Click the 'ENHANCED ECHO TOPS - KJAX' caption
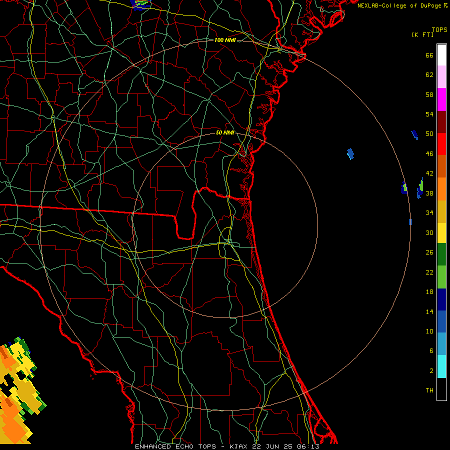Image resolution: width=450 pixels, height=450 pixels. point(191,446)
